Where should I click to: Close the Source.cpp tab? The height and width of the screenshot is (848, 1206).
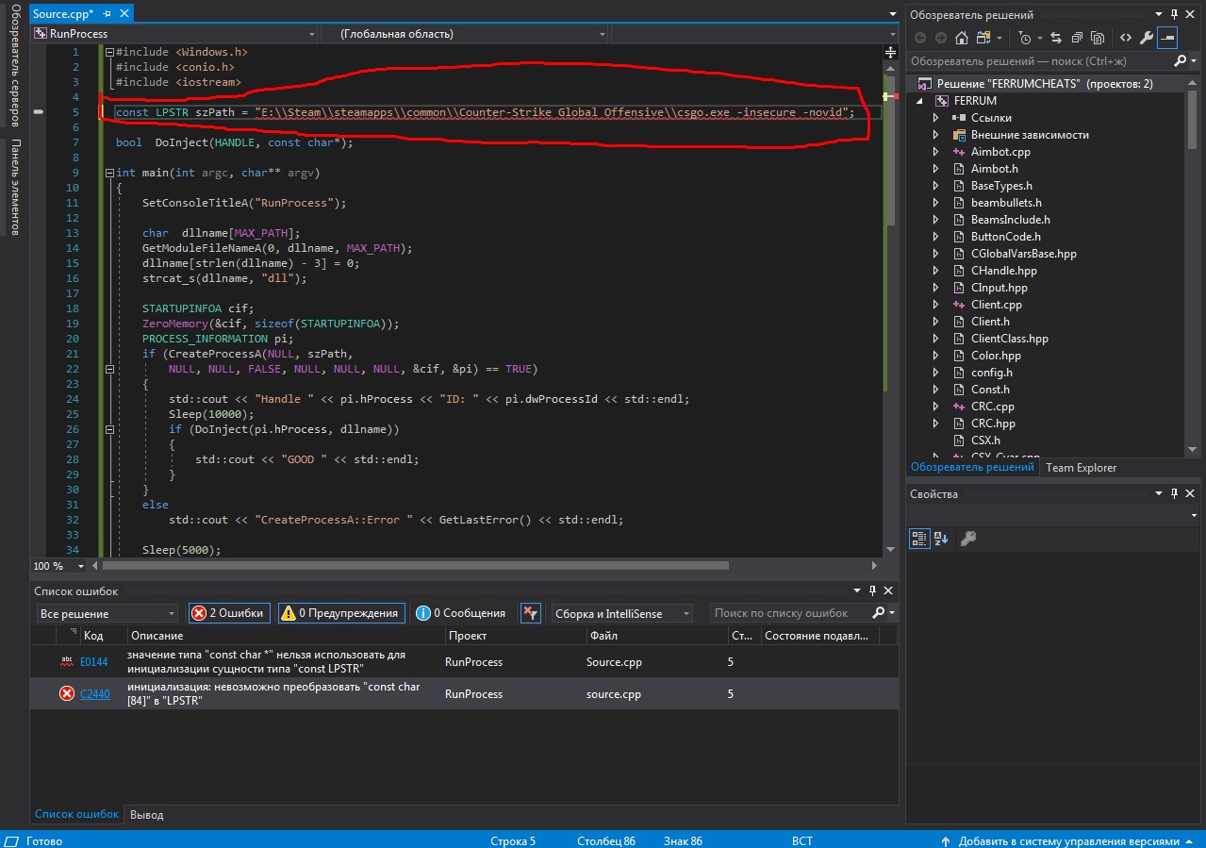[124, 15]
